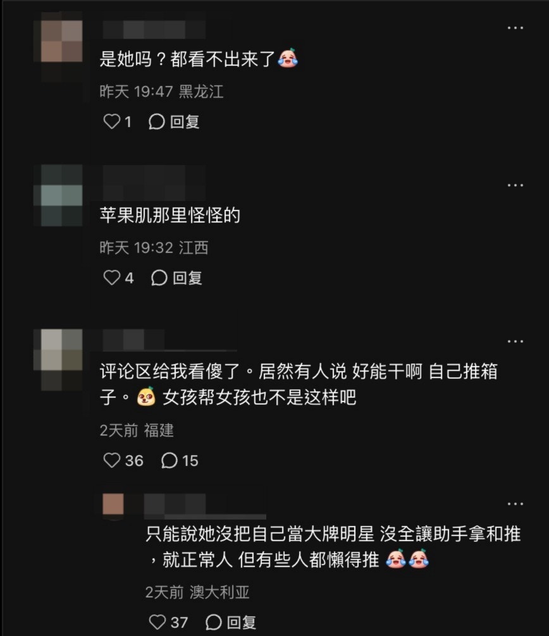Tap the reply bubble on the Australia reply
The height and width of the screenshot is (636, 549).
pyautogui.click(x=213, y=622)
